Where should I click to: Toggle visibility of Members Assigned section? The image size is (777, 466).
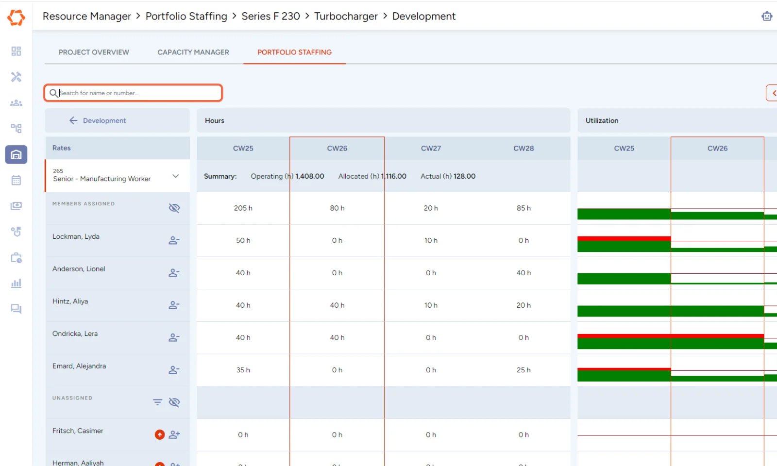[174, 208]
